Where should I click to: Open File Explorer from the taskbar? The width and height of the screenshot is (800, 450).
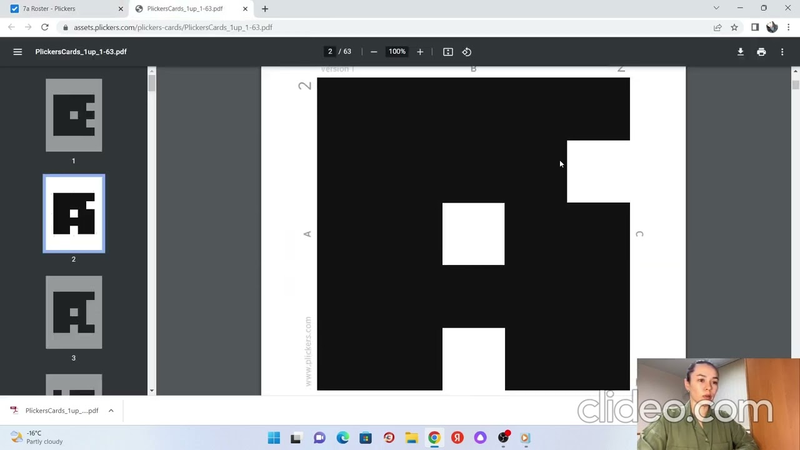pos(411,438)
